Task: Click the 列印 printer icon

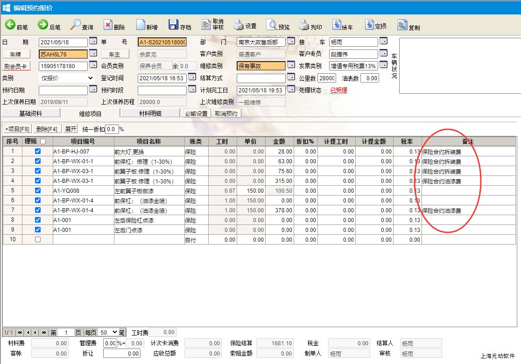Action: coord(304,25)
